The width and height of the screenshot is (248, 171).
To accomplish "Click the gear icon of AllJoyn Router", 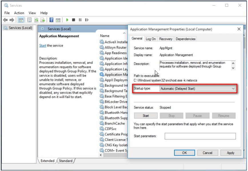I will pyautogui.click(x=101, y=47).
